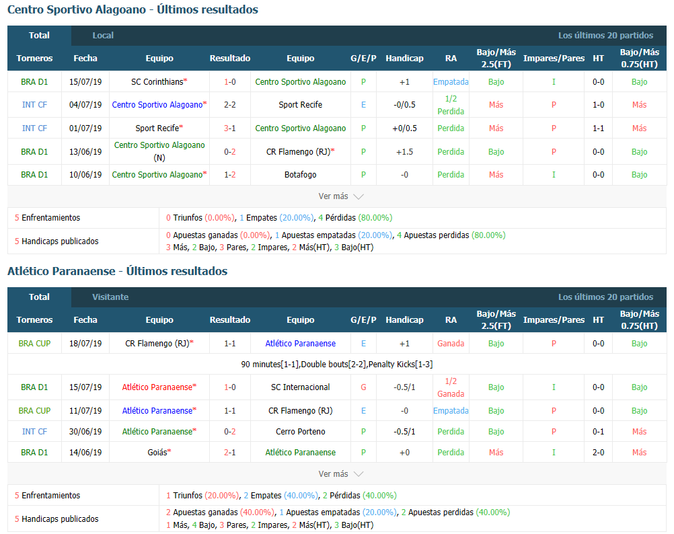Click Centro Sportivo Alagoano Últimos resultados heading

coord(133,9)
